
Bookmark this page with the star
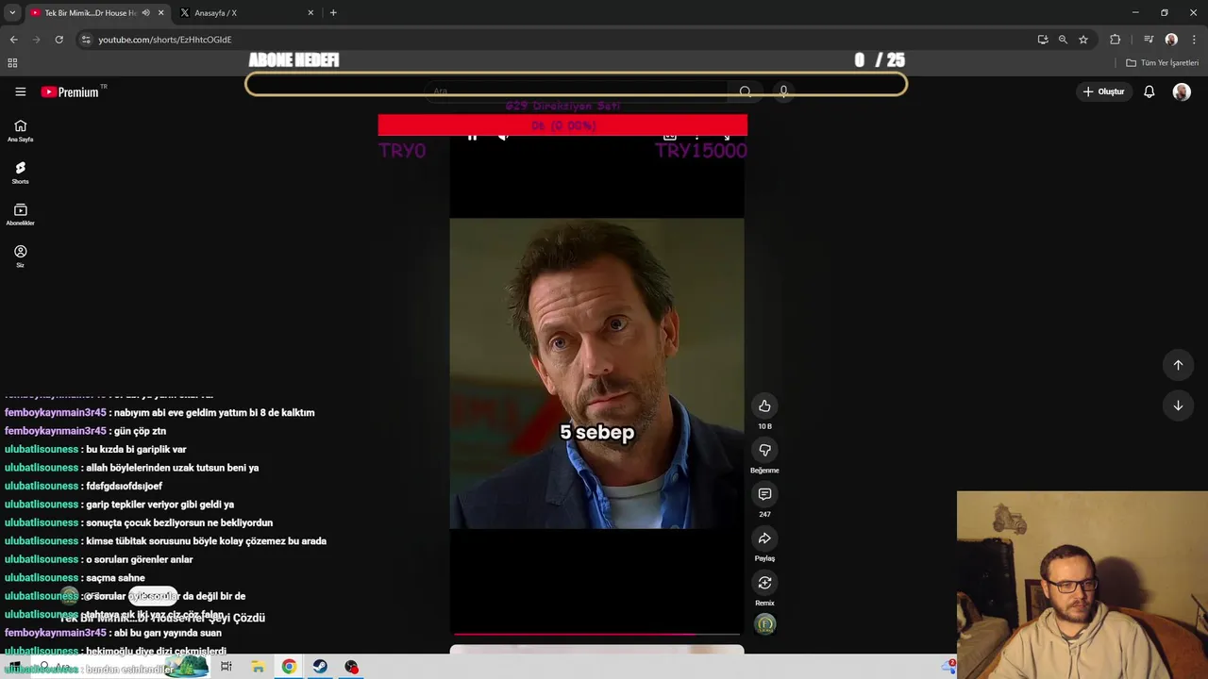(1083, 40)
